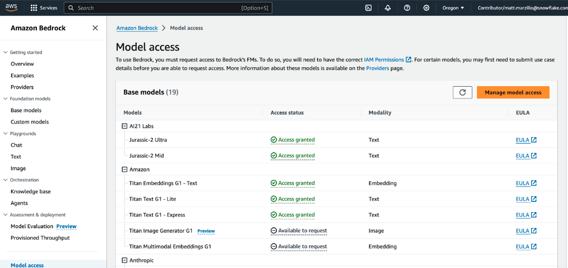The width and height of the screenshot is (568, 268).
Task: Close the Amazon Bedrock sidebar
Action: [x=95, y=28]
